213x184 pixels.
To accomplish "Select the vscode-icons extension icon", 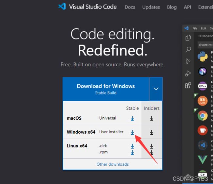I will 203,145.
